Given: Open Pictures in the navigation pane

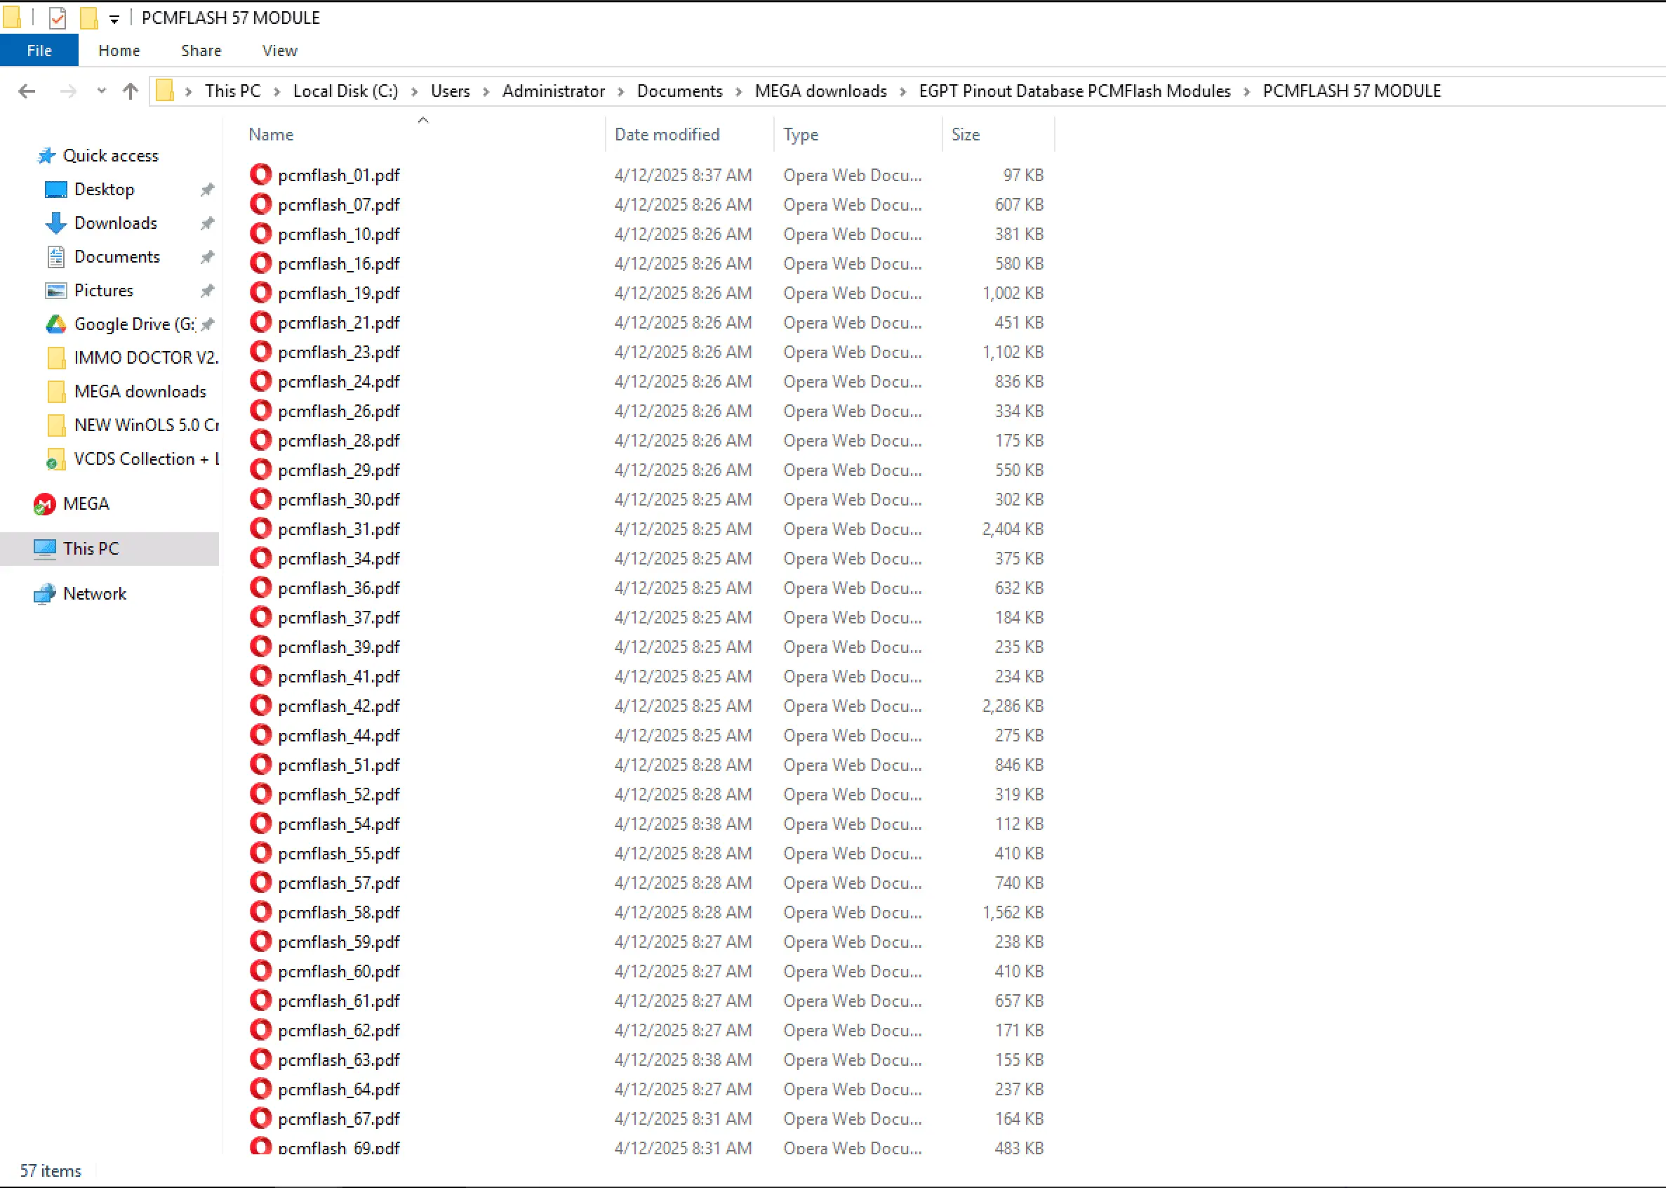Looking at the screenshot, I should [104, 291].
